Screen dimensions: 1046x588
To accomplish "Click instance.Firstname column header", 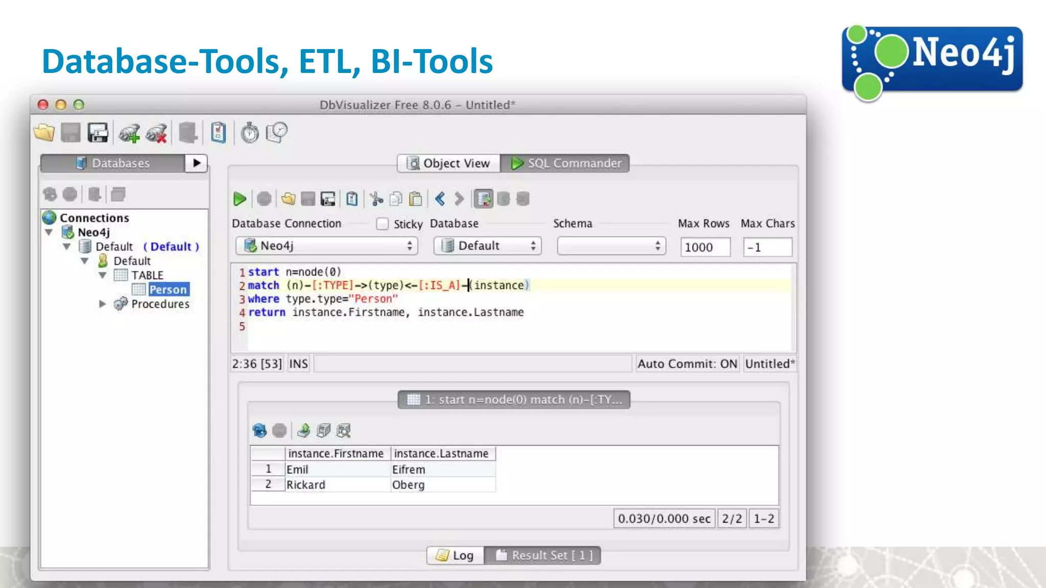I will (338, 454).
